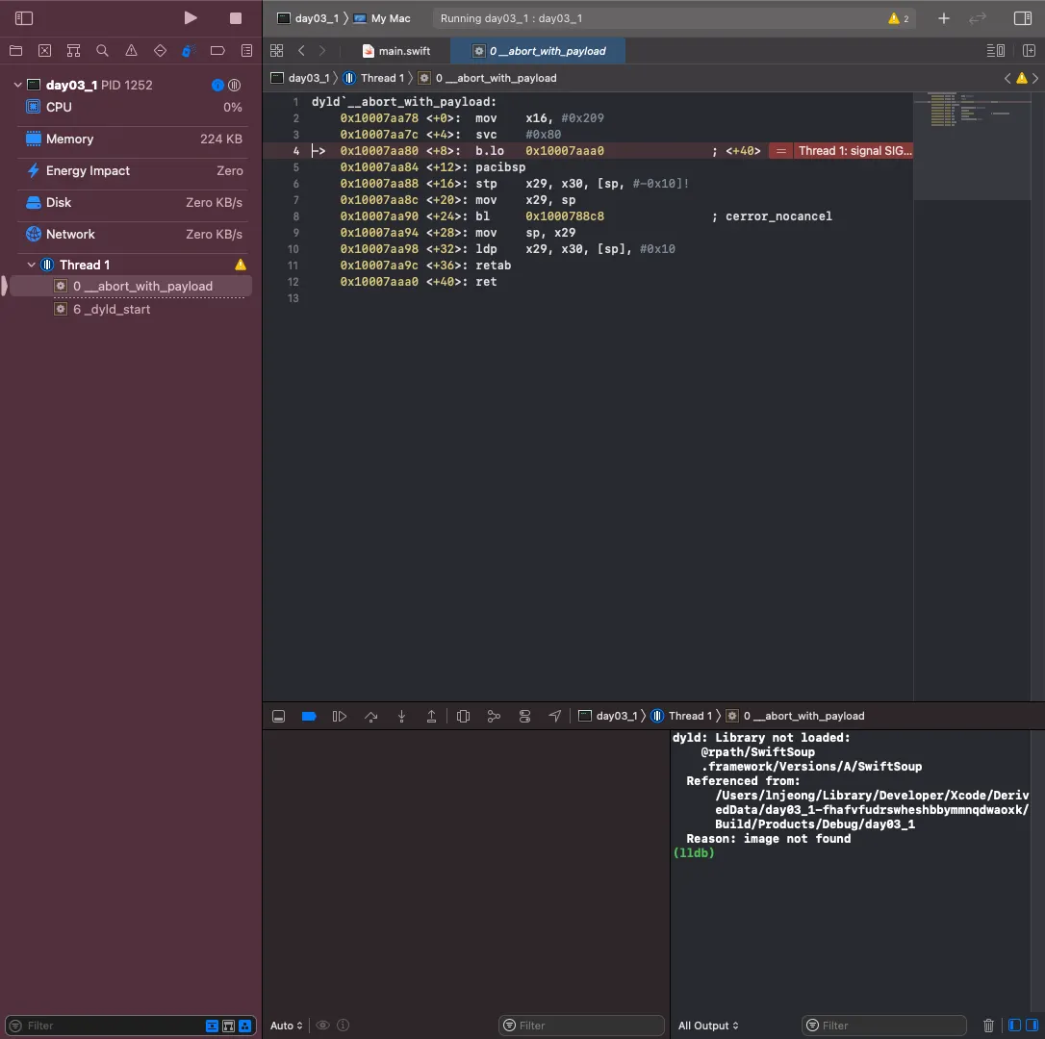This screenshot has height=1039, width=1045.
Task: Toggle the left navigator sidebar
Action: click(x=24, y=18)
